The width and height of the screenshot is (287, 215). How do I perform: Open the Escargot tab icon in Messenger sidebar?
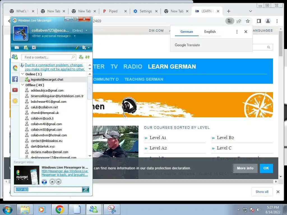pos(15,68)
